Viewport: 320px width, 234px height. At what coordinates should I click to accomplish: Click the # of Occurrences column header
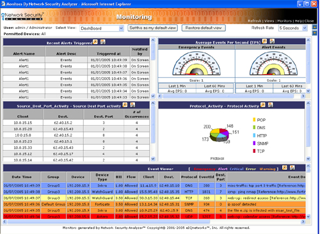tap(137, 114)
